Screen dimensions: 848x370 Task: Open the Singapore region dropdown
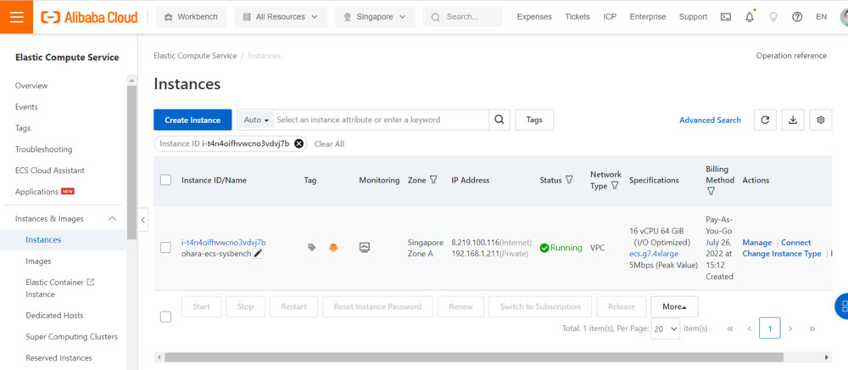tap(375, 16)
